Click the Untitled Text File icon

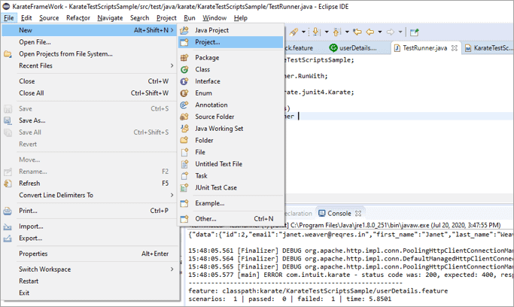[184, 164]
